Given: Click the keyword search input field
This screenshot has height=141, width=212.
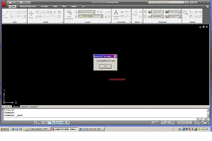Looking at the screenshot, I should click(x=166, y=2).
